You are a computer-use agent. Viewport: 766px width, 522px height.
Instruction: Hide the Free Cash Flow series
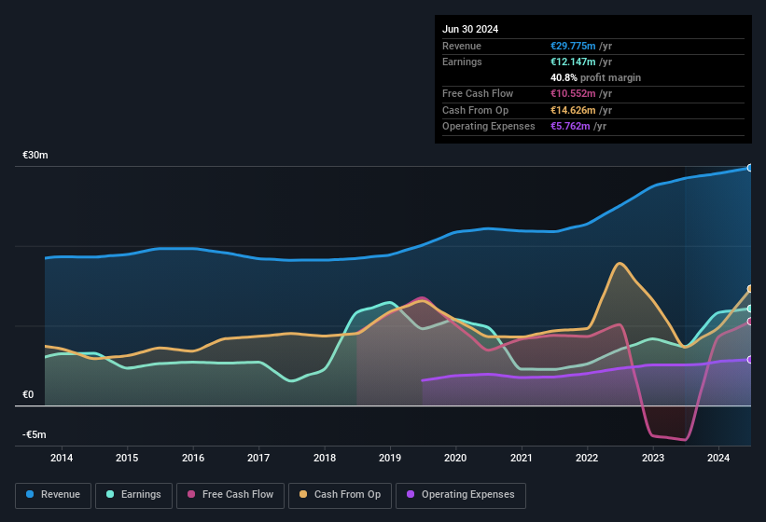(x=230, y=495)
